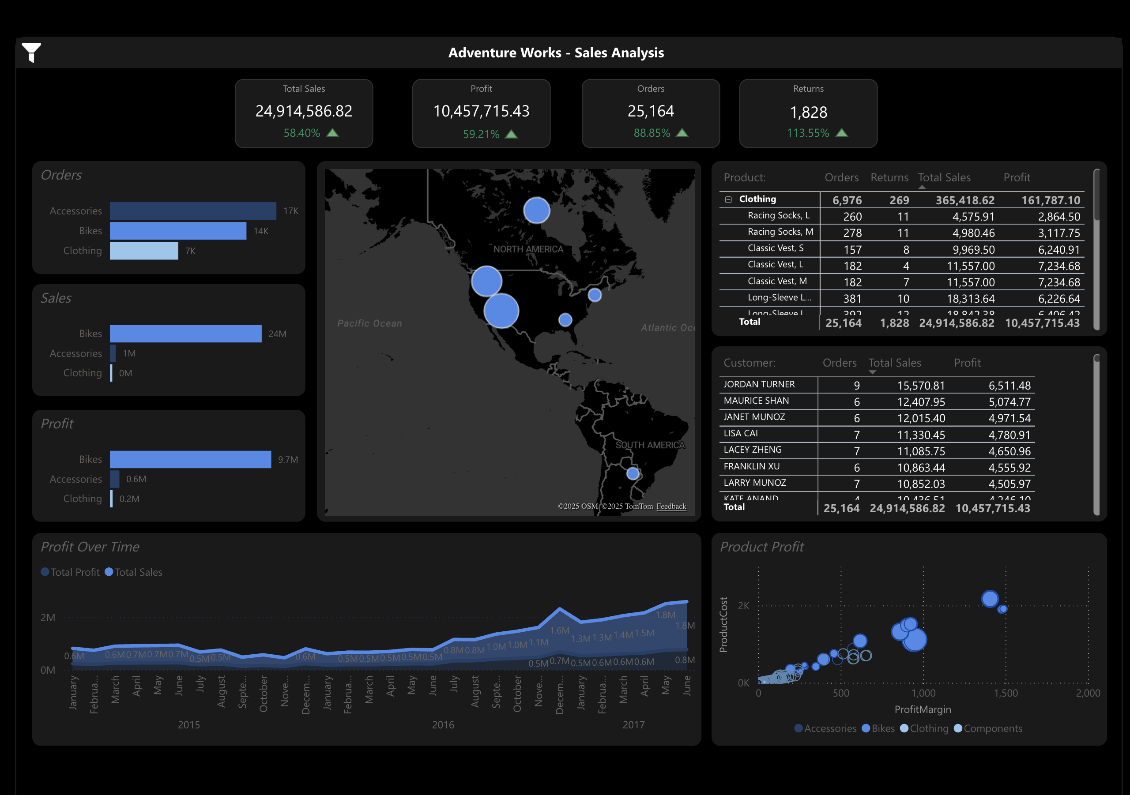Open the Feedback link on the map

pyautogui.click(x=671, y=506)
